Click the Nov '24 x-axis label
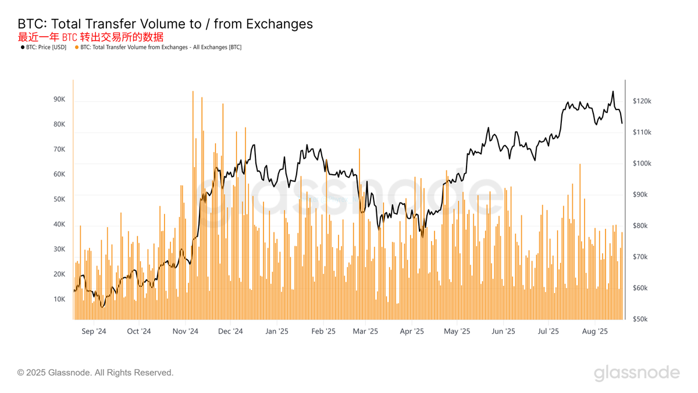The height and width of the screenshot is (393, 698). 186,331
